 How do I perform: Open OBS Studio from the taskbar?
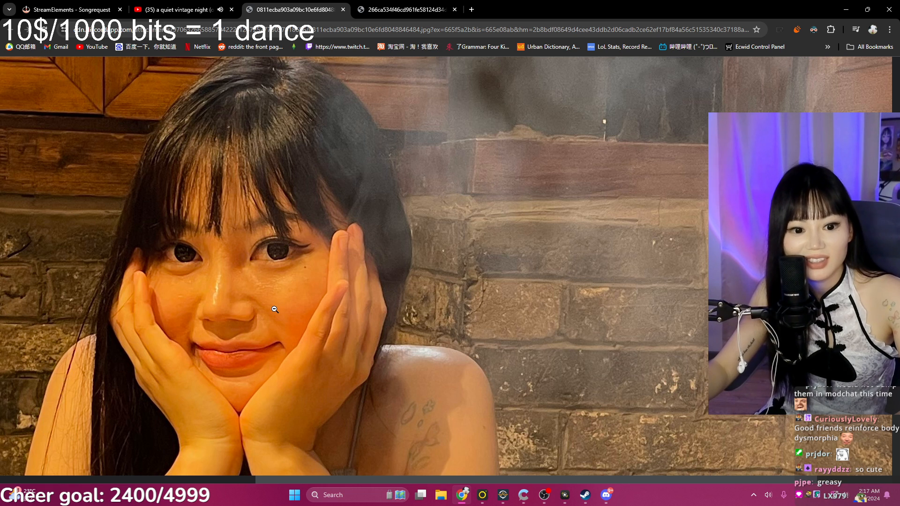coord(544,495)
